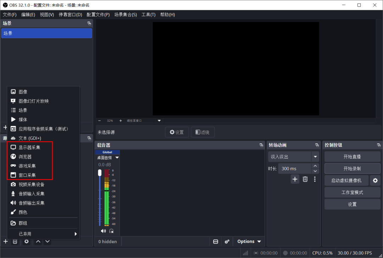Click the 桌面音频 volume slider handle

(100, 173)
